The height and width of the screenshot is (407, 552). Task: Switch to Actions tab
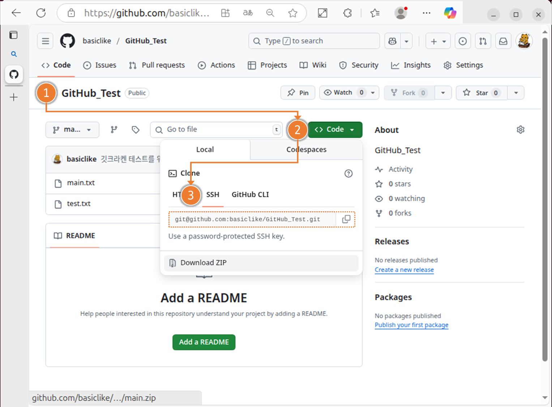(216, 65)
